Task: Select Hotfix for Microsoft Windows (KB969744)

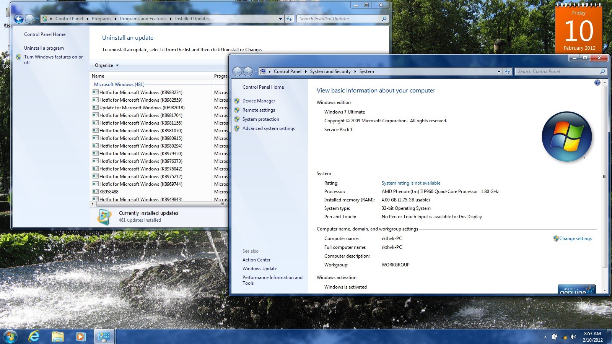Action: pyautogui.click(x=141, y=184)
